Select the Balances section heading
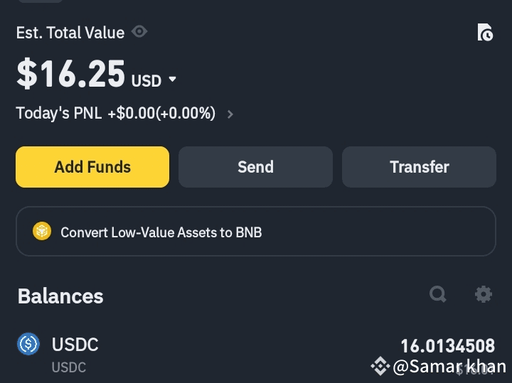512x383 pixels. pyautogui.click(x=60, y=296)
